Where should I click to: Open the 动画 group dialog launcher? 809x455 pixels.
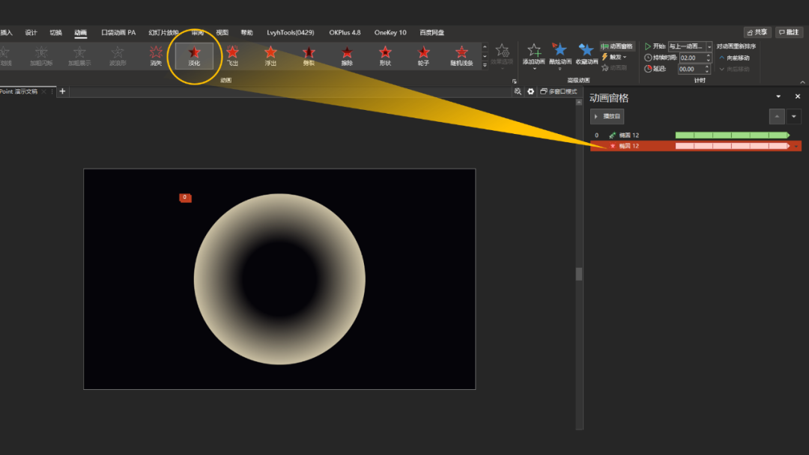click(x=515, y=81)
